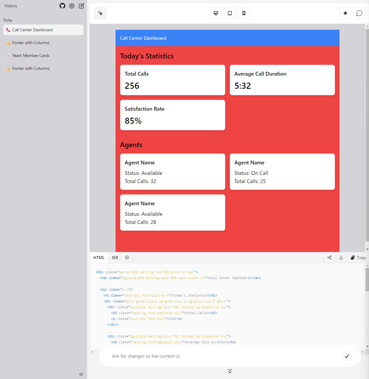Start a new chat with the compose icon
369x379 pixels.
81,6
